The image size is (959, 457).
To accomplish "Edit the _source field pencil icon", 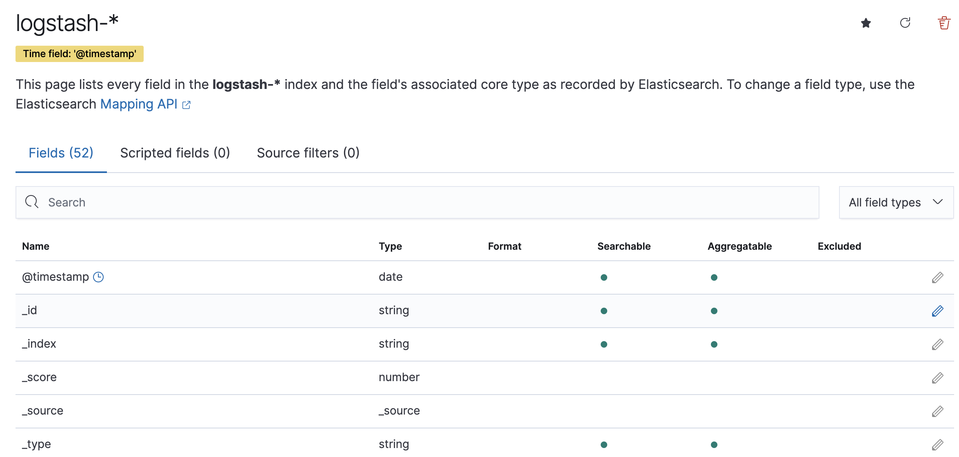I will pyautogui.click(x=937, y=411).
